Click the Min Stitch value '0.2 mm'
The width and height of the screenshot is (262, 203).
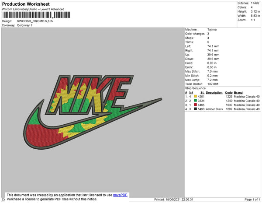pyautogui.click(x=213, y=76)
